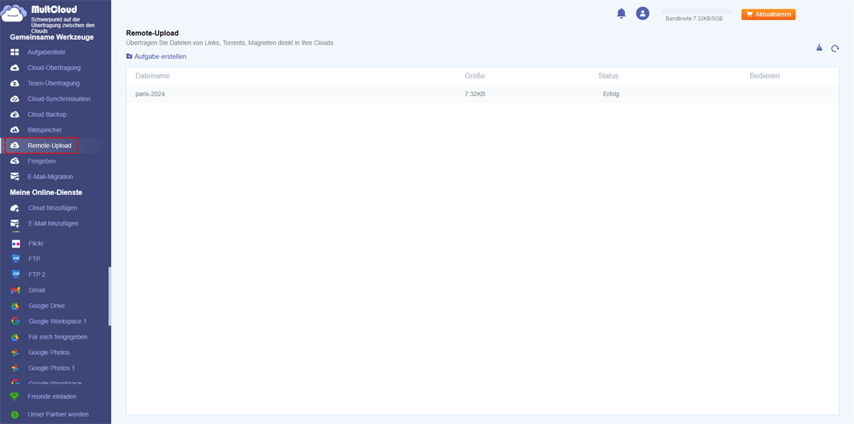Click E-Mail hinzufügen
The image size is (854, 424).
(x=53, y=223)
